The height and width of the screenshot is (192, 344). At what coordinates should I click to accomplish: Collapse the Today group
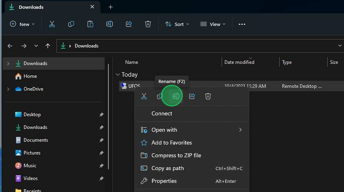coord(118,75)
